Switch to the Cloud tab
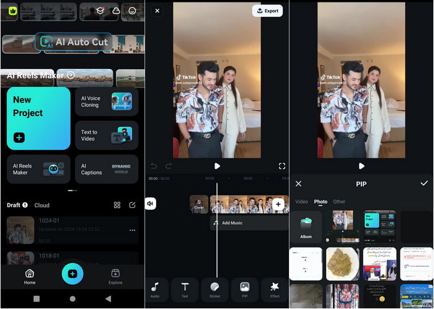Viewport: 434px width, 309px height. pyautogui.click(x=42, y=205)
